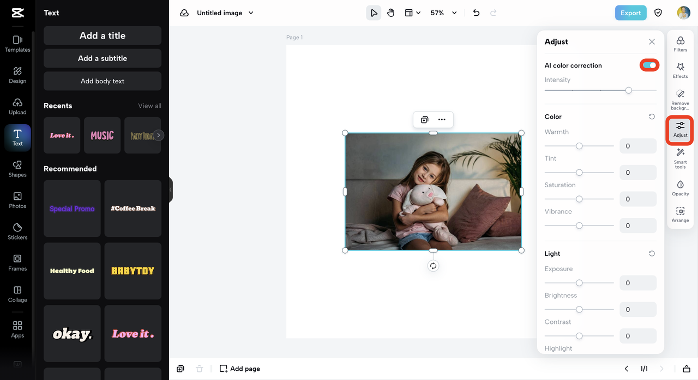Undo the last action
This screenshot has height=380, width=698.
[476, 13]
